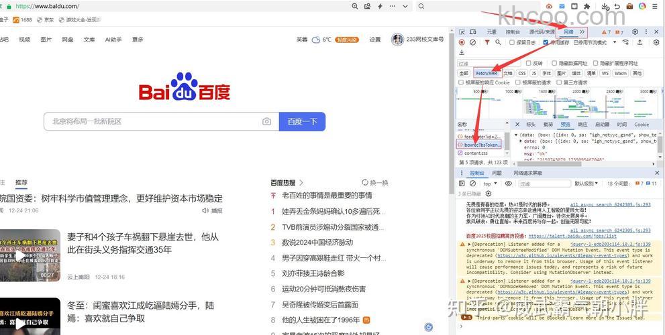The image size is (665, 335).
Task: Open the console top context dropdown
Action: click(489, 184)
